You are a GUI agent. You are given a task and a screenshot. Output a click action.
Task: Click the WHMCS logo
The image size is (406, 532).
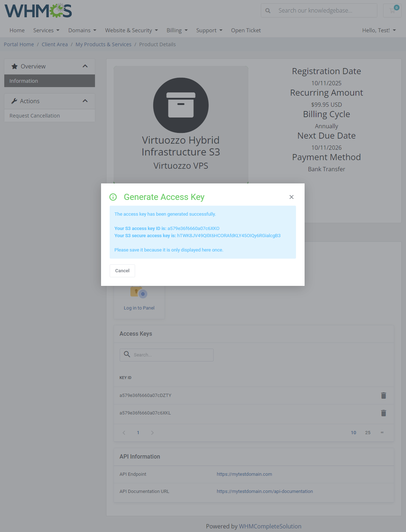[38, 11]
